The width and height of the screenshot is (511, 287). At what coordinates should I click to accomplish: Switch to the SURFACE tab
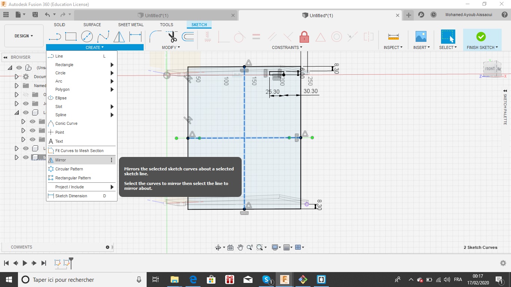click(92, 25)
